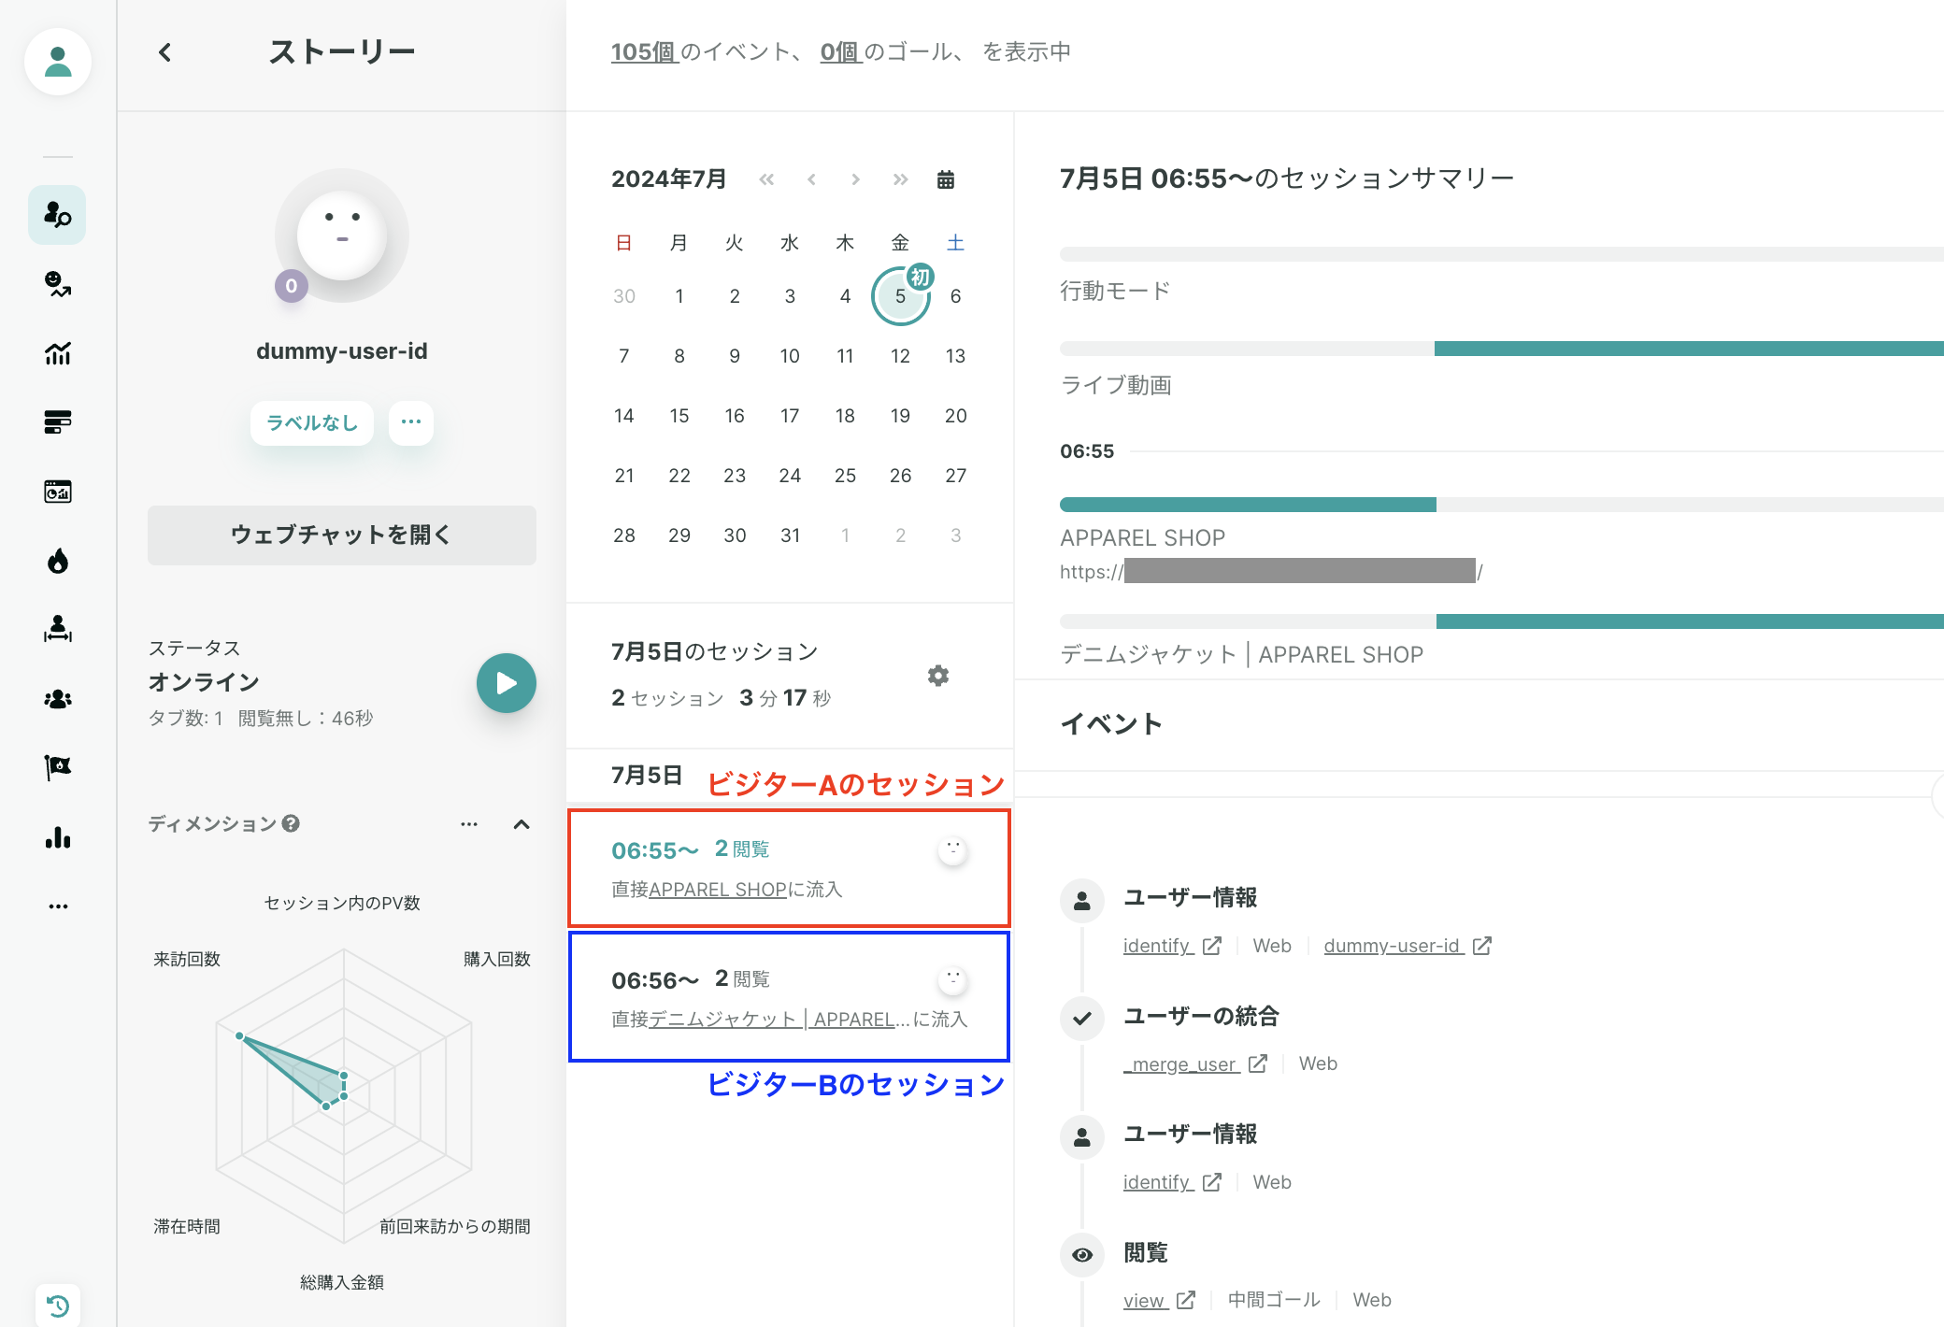Open the ディメンション three-dot options
Screen dimensions: 1944x1327
pyautogui.click(x=469, y=824)
